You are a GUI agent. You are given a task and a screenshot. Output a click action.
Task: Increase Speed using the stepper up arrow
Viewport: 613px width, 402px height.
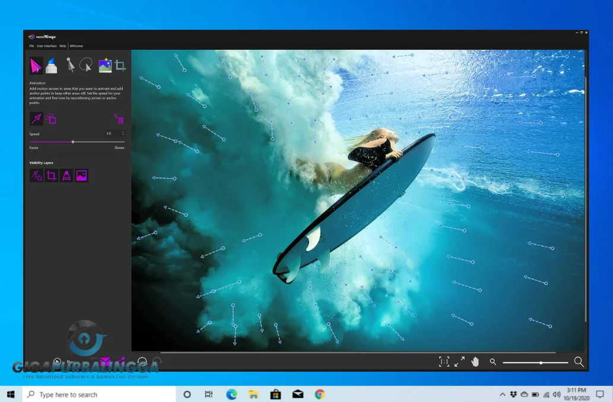(122, 132)
